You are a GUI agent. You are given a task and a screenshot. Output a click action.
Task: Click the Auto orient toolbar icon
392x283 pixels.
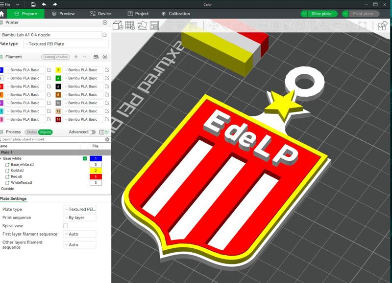point(142,25)
